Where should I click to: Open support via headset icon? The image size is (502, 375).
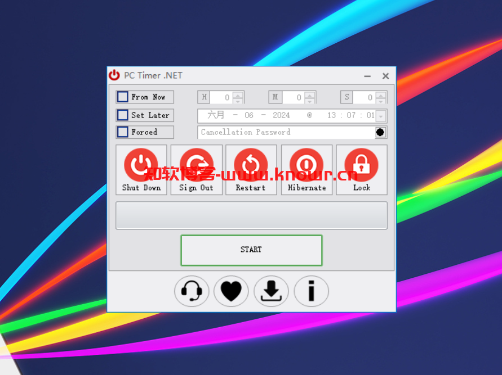click(x=192, y=291)
